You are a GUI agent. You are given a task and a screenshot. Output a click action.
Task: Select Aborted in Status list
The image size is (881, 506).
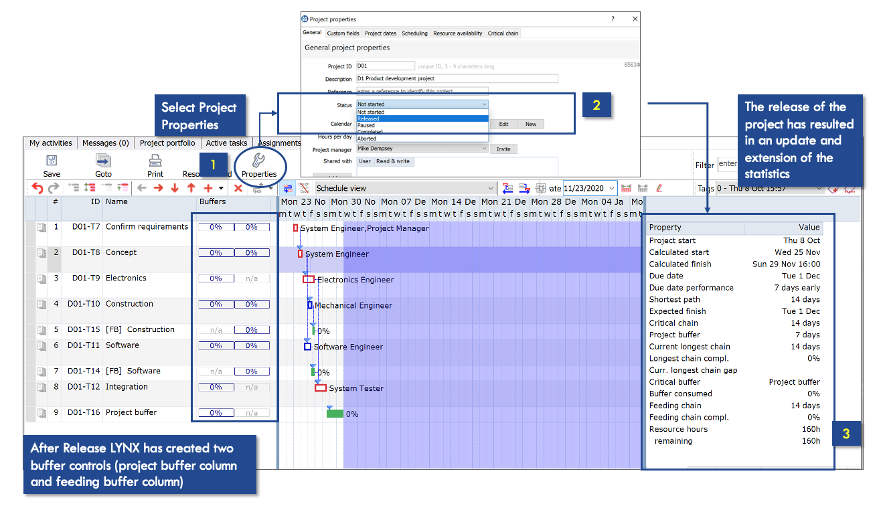tap(422, 139)
